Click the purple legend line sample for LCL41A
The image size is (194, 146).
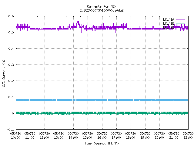coord(180,19)
